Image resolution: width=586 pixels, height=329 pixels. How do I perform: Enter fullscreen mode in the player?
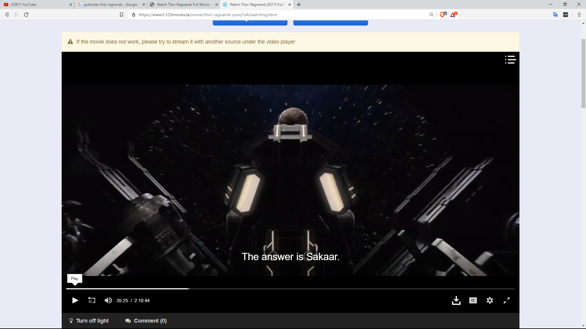pyautogui.click(x=506, y=300)
